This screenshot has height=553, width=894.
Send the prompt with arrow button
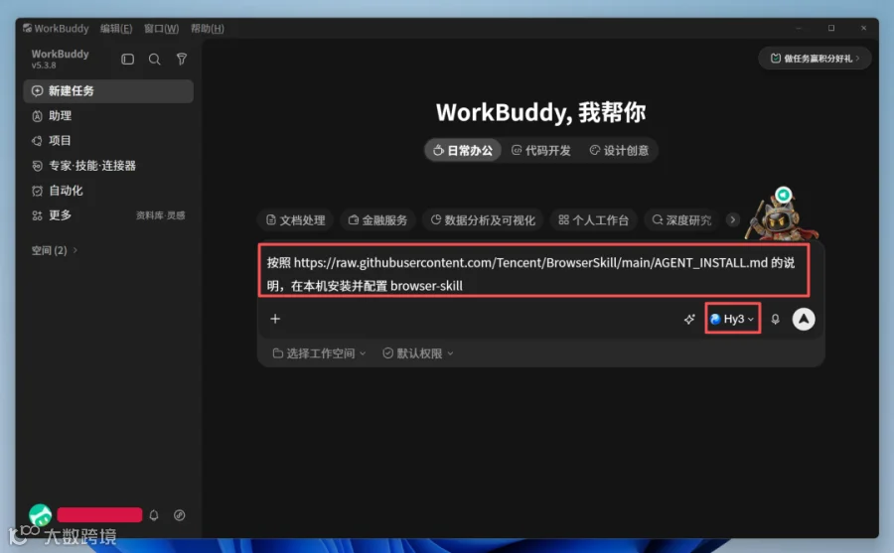pyautogui.click(x=804, y=320)
